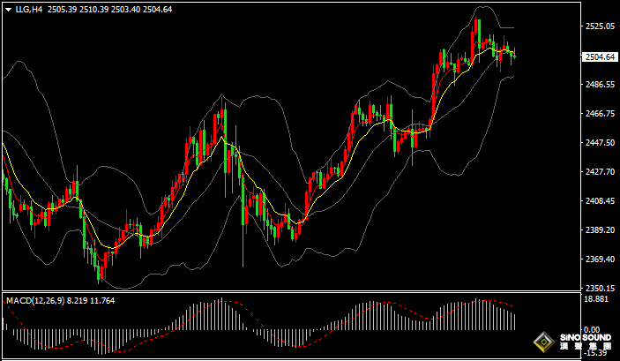Viewport: 620px width, 361px height.
Task: Click the 2350.15 price axis label
Action: [x=601, y=289]
